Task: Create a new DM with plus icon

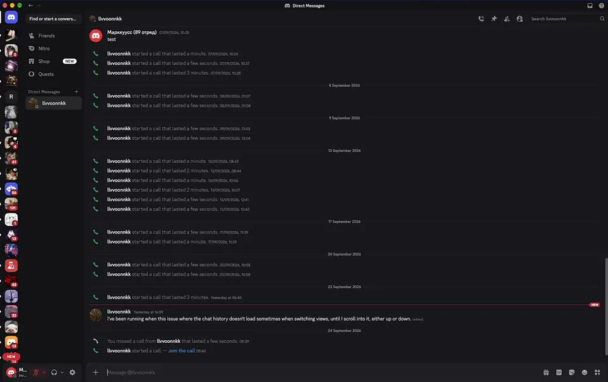Action: (x=77, y=92)
